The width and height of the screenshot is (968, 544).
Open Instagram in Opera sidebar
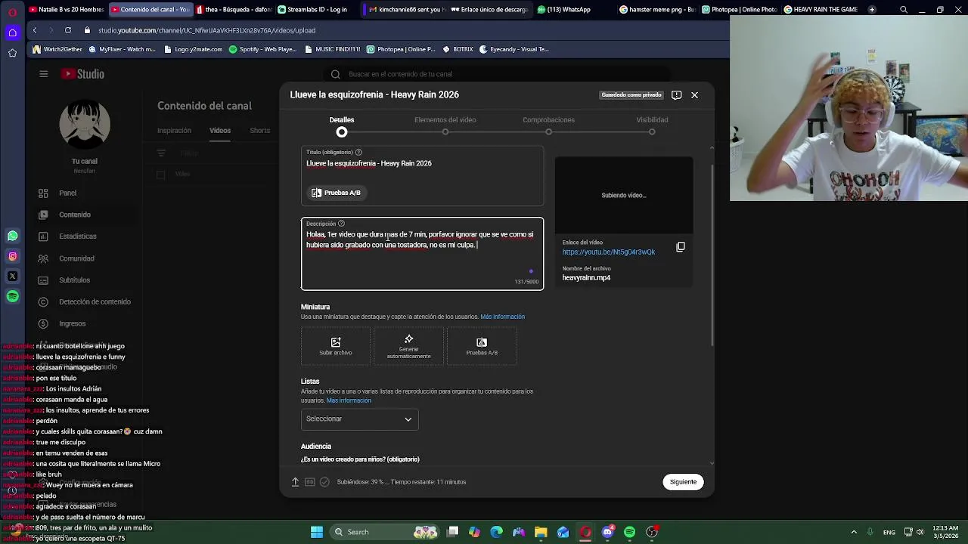[12, 256]
